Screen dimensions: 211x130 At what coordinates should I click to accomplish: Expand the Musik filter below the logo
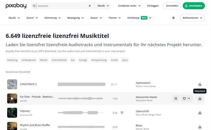coord(14,18)
